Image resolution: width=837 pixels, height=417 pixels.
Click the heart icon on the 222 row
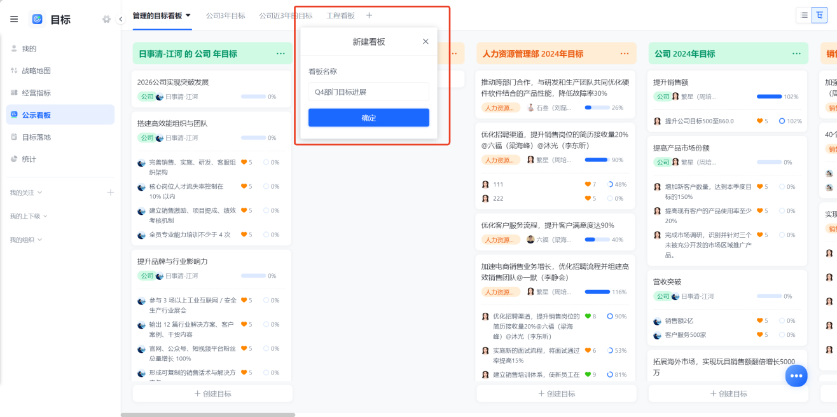click(588, 198)
